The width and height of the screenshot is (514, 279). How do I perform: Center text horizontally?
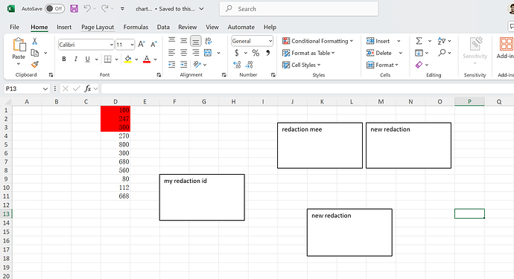coord(183,52)
